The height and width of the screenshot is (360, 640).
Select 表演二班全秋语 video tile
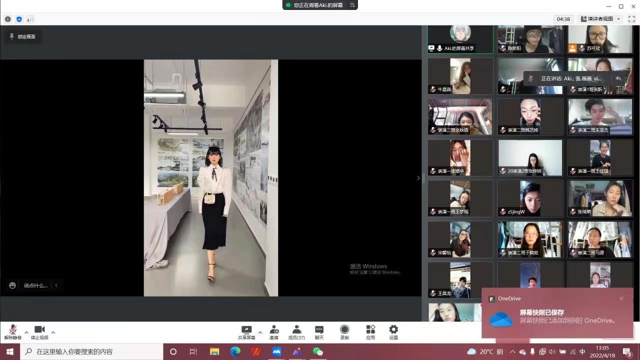point(460,116)
